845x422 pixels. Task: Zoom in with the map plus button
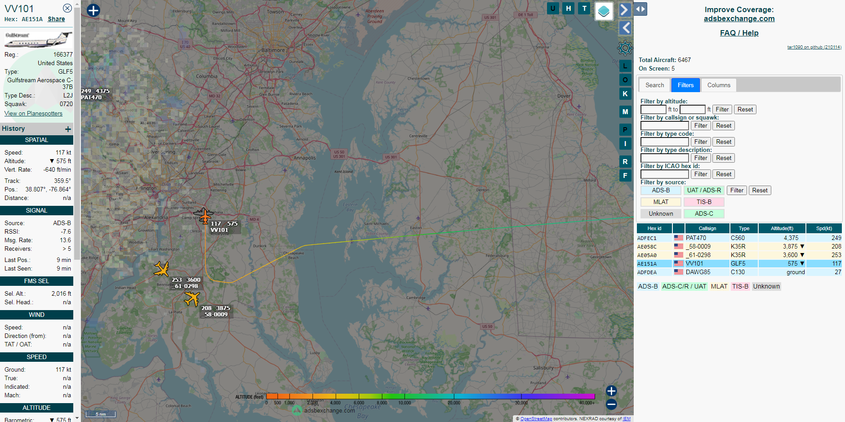click(x=611, y=391)
